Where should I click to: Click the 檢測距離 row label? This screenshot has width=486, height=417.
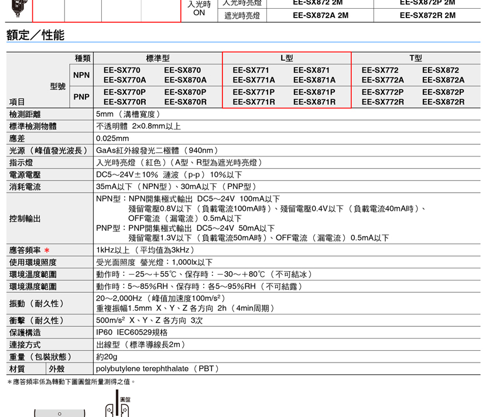pyautogui.click(x=25, y=114)
